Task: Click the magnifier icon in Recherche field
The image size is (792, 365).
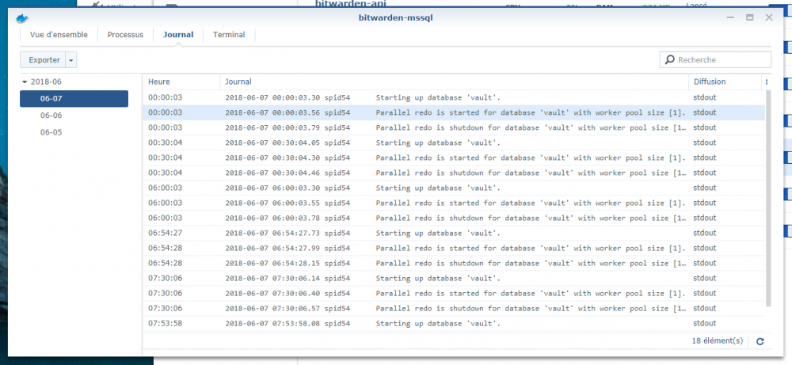Action: 670,59
